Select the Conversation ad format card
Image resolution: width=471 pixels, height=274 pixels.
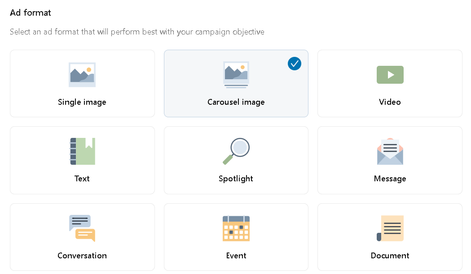coord(82,237)
